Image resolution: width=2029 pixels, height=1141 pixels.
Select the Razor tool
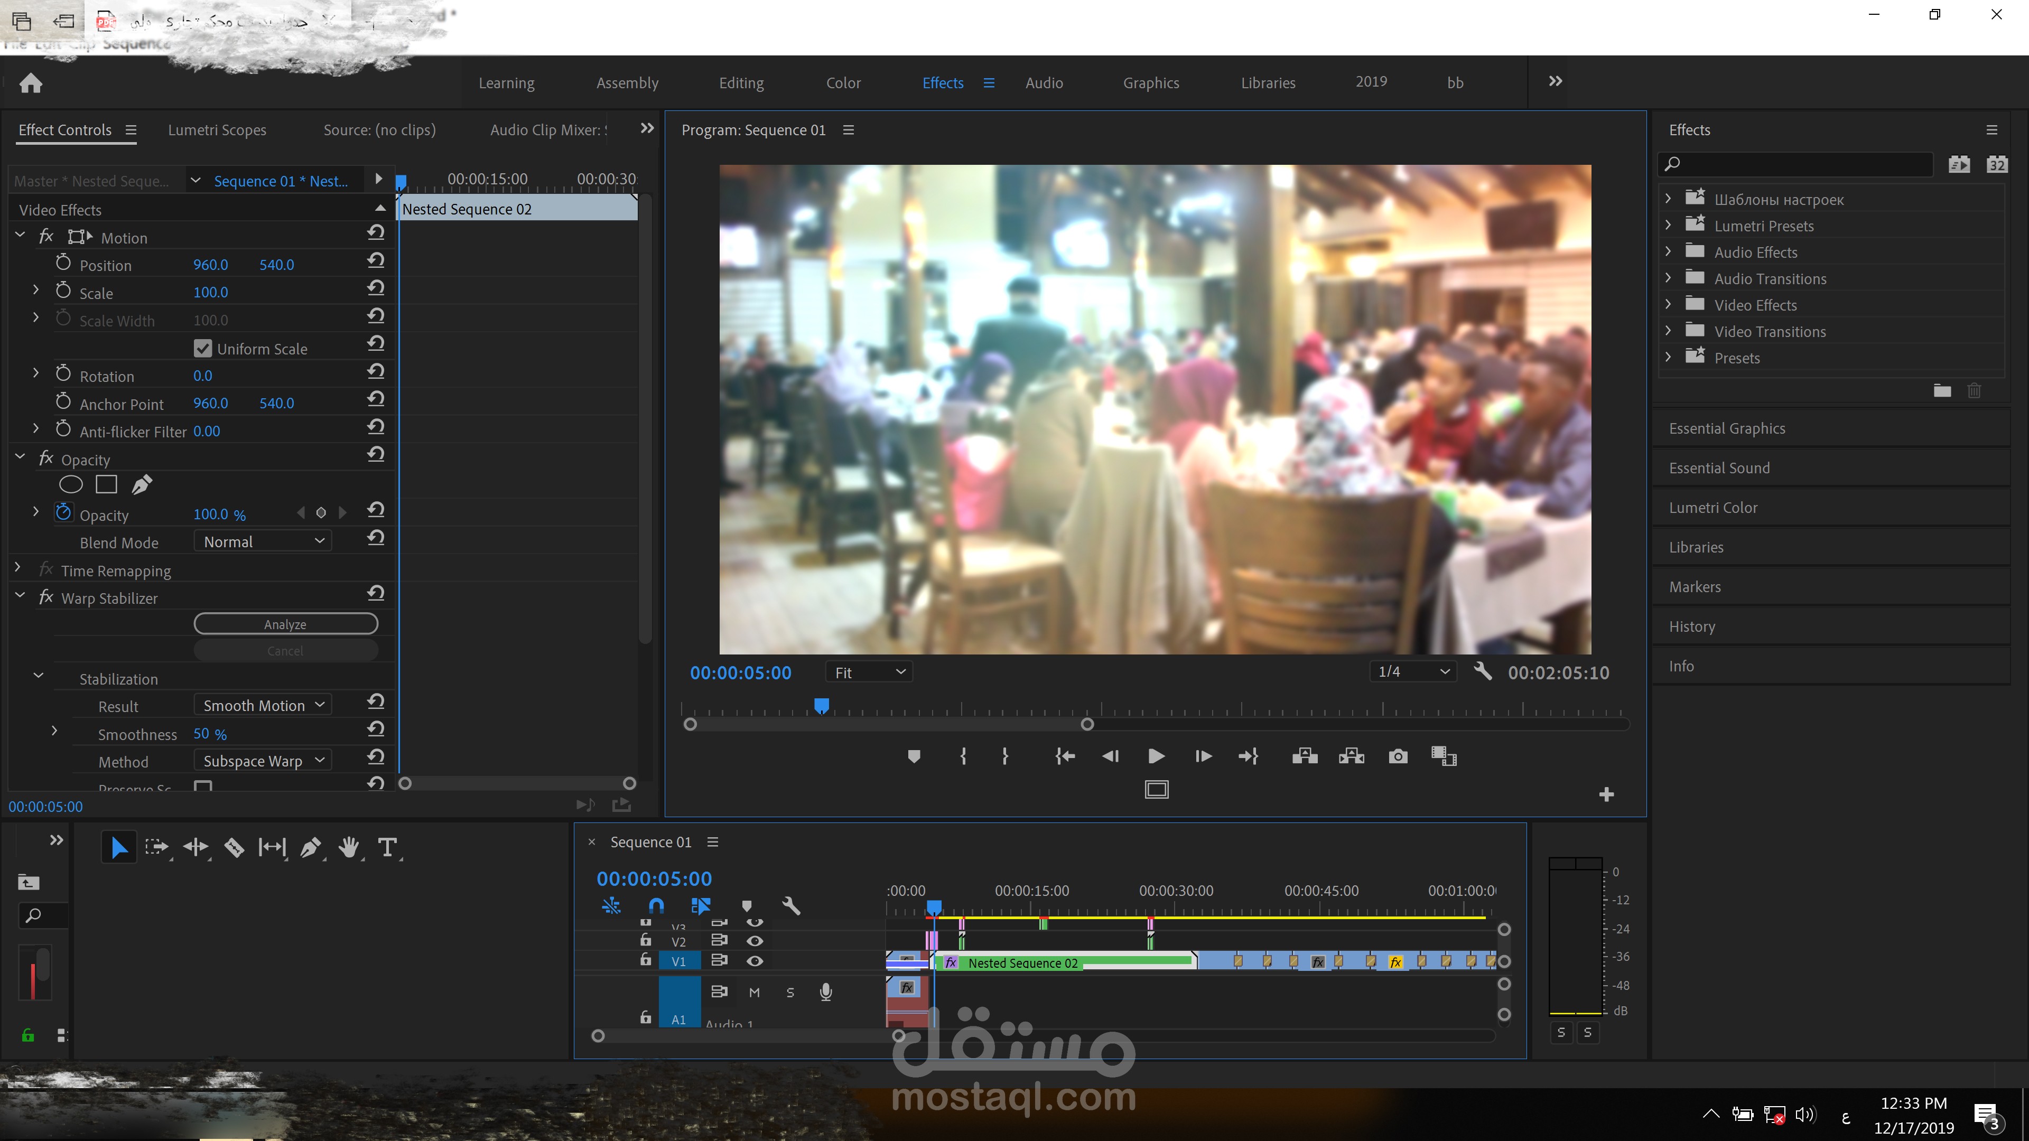234,847
